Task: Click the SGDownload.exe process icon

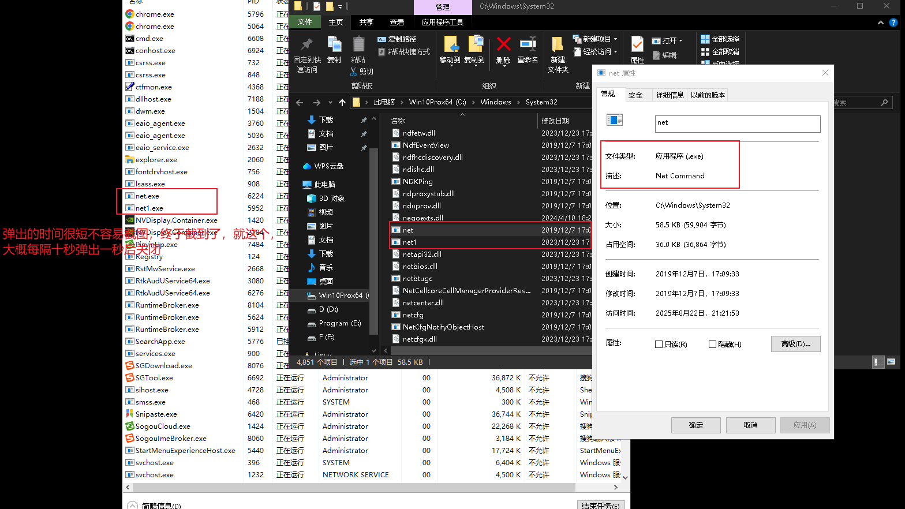Action: [130, 365]
